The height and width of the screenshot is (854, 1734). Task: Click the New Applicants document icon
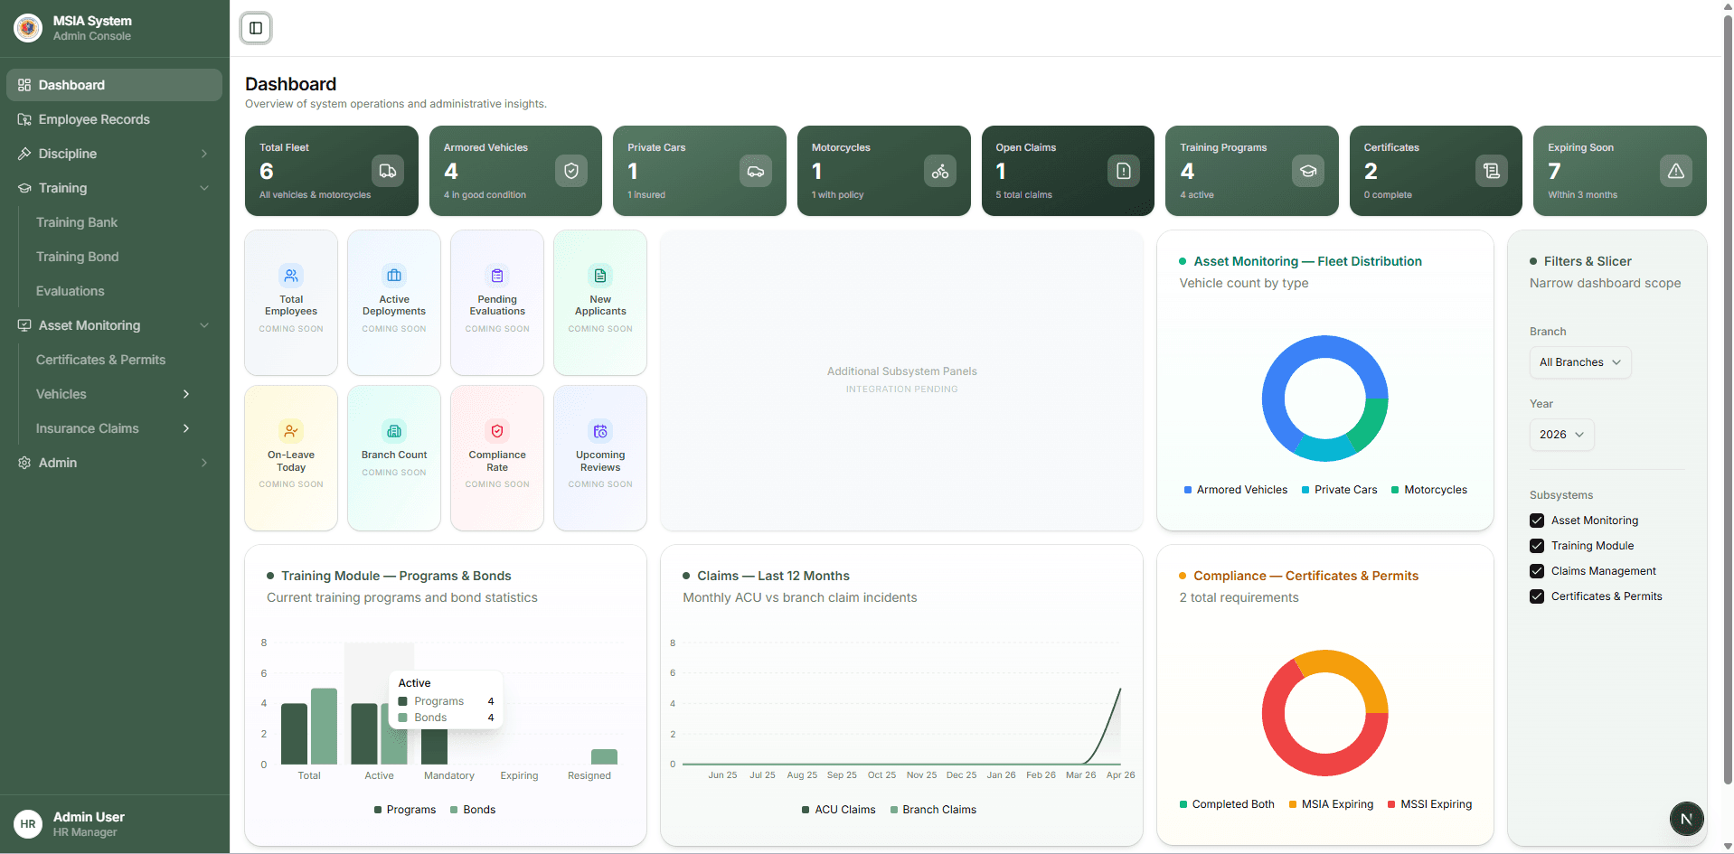pyautogui.click(x=600, y=276)
